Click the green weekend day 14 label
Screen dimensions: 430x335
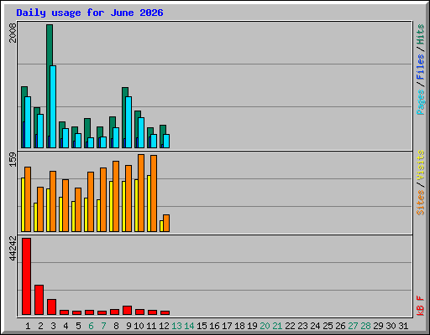coord(189,326)
